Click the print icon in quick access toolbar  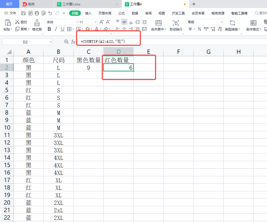pos(37,13)
